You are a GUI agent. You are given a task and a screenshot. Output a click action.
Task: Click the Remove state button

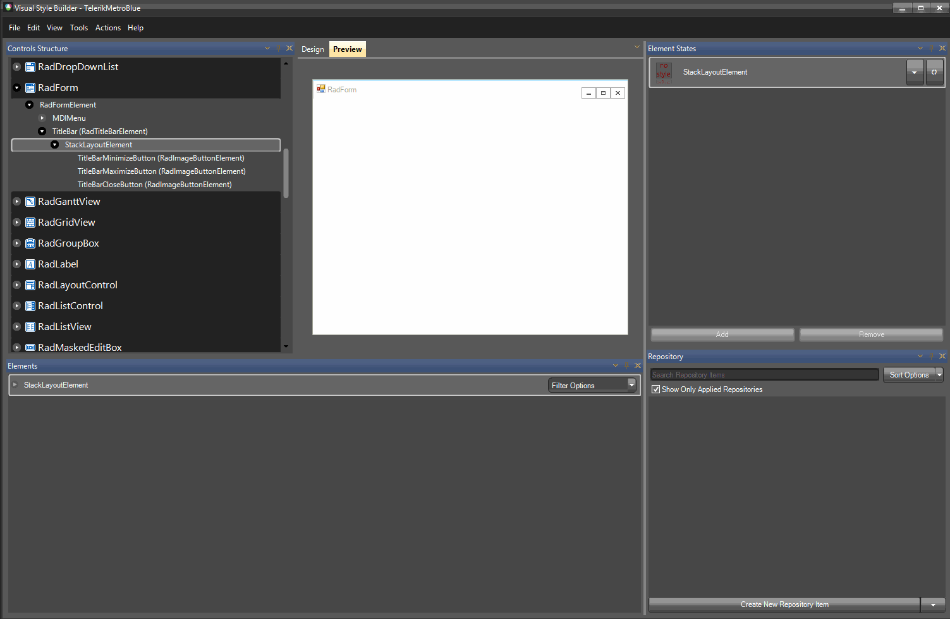[x=872, y=334]
